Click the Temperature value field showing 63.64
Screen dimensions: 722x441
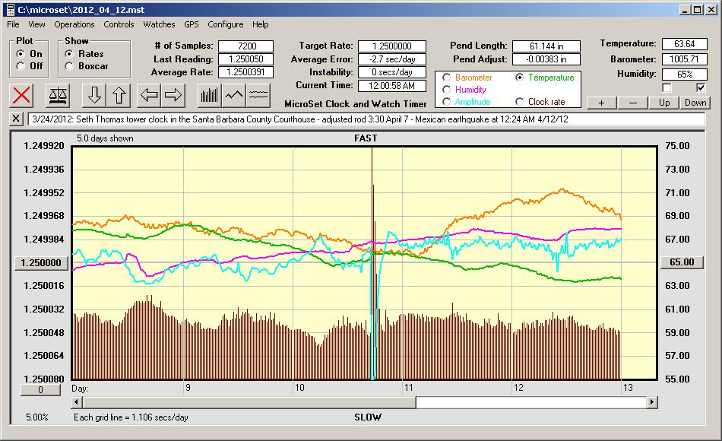point(684,44)
